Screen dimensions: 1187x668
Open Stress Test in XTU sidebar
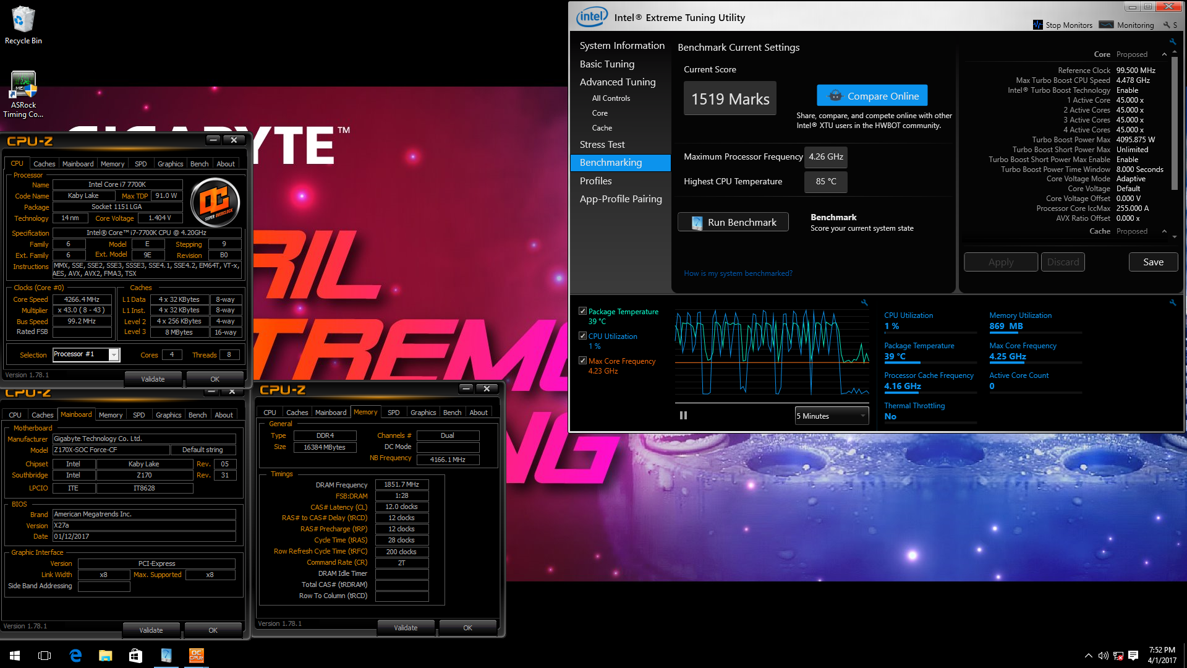602,145
